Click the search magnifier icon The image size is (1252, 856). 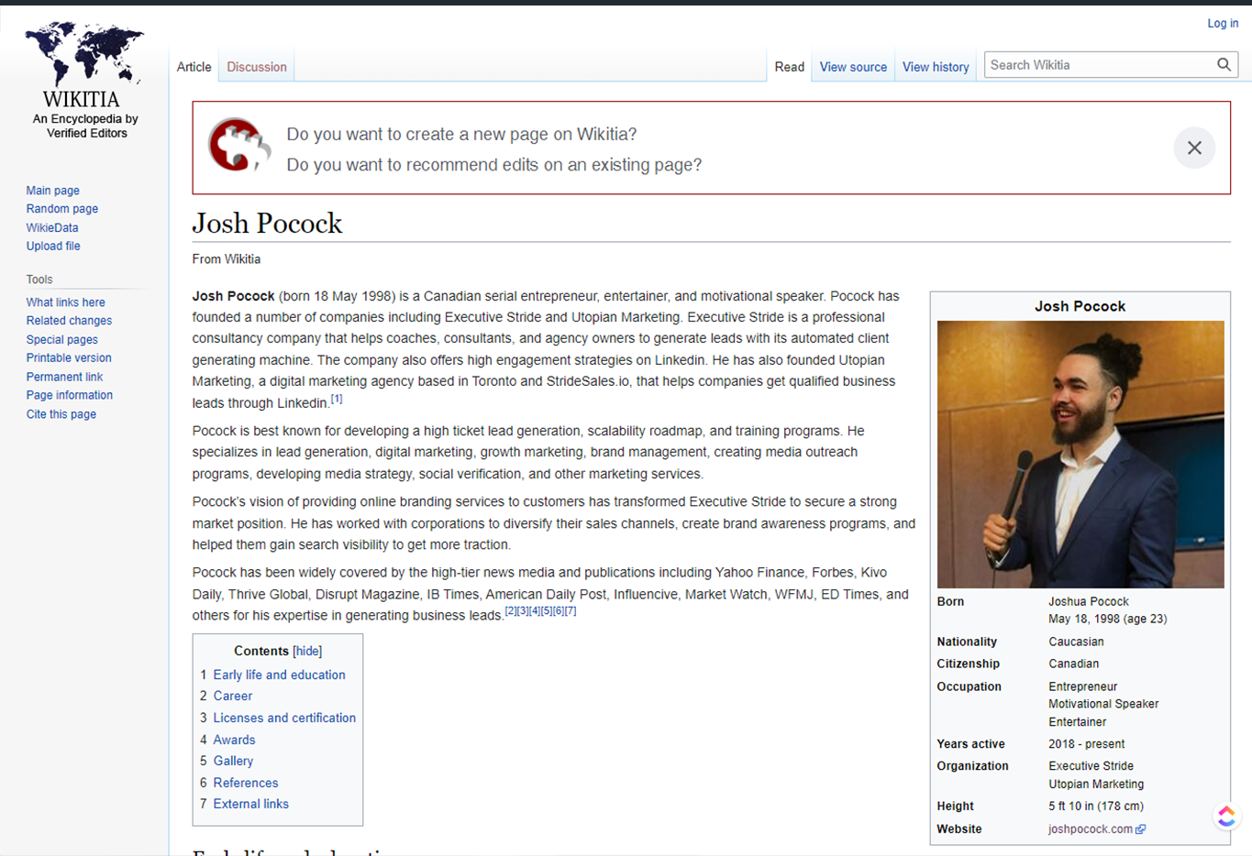(x=1224, y=65)
